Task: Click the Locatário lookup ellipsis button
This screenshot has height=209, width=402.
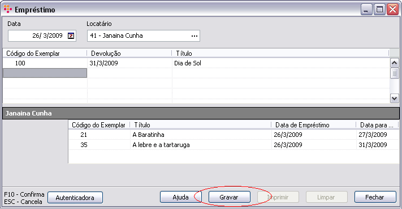Action: click(x=194, y=36)
